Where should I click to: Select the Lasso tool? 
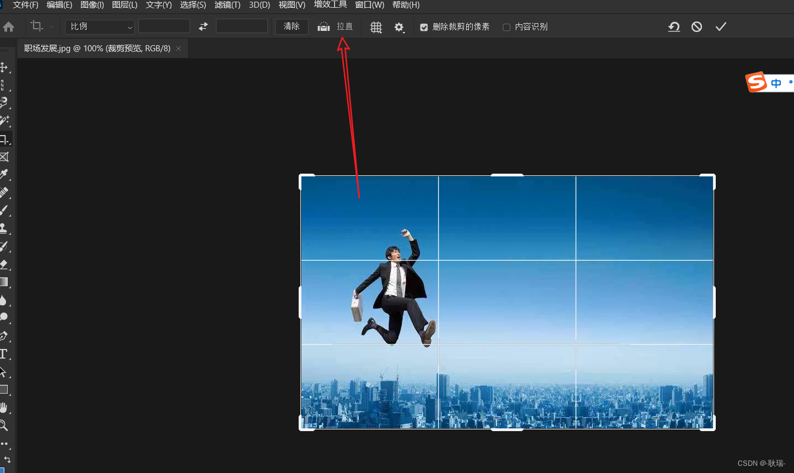(x=4, y=103)
